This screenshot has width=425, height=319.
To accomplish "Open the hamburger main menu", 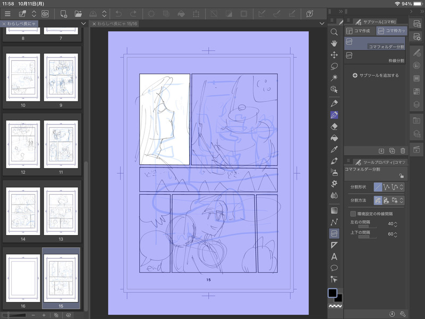I will (x=7, y=14).
